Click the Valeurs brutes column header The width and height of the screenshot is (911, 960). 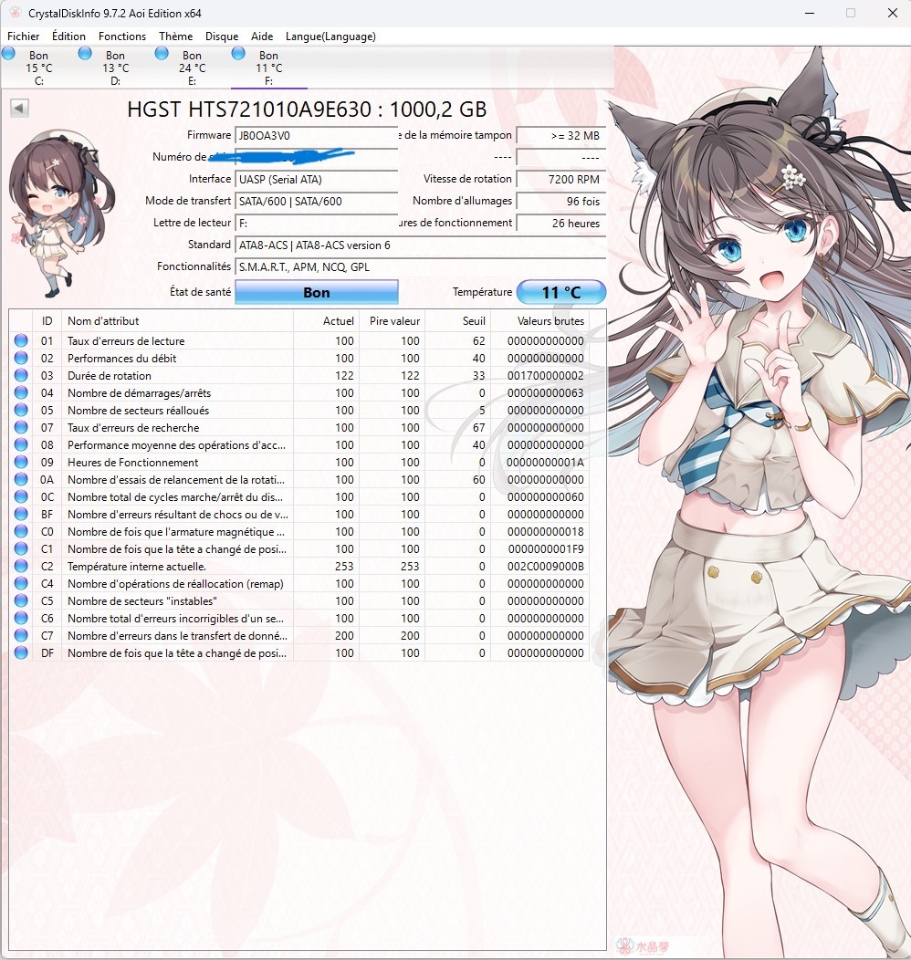tap(550, 321)
